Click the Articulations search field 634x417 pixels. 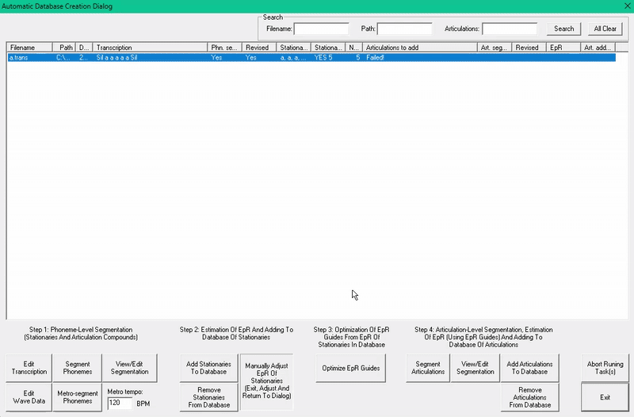pos(509,29)
